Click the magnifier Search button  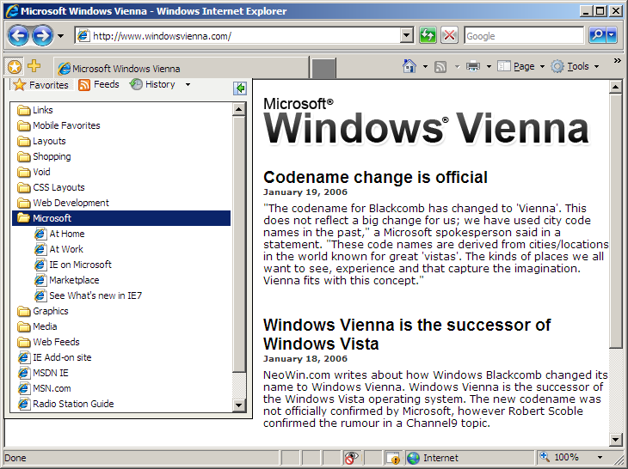(x=597, y=35)
